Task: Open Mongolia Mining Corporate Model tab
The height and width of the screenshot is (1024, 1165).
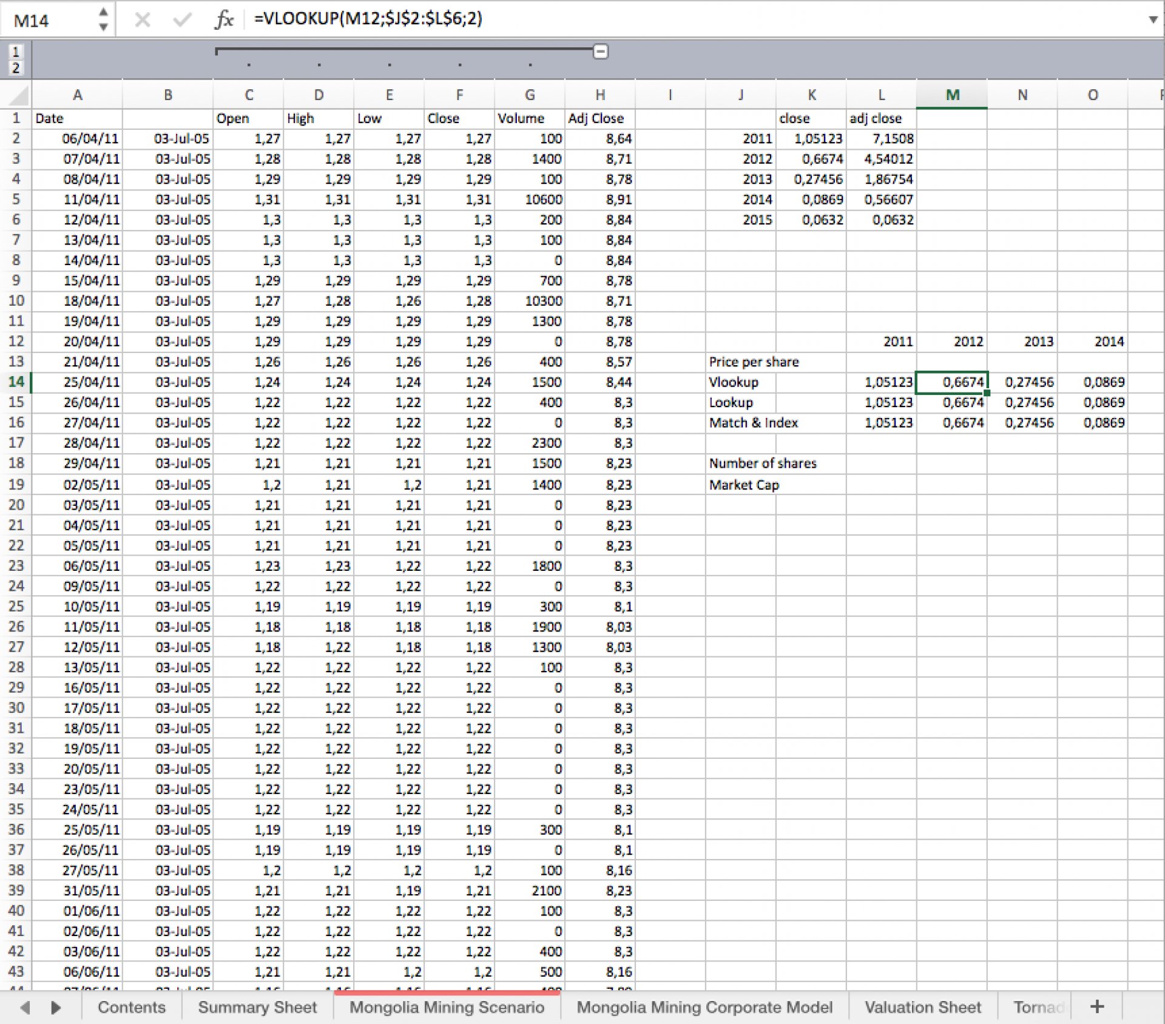Action: [704, 1007]
